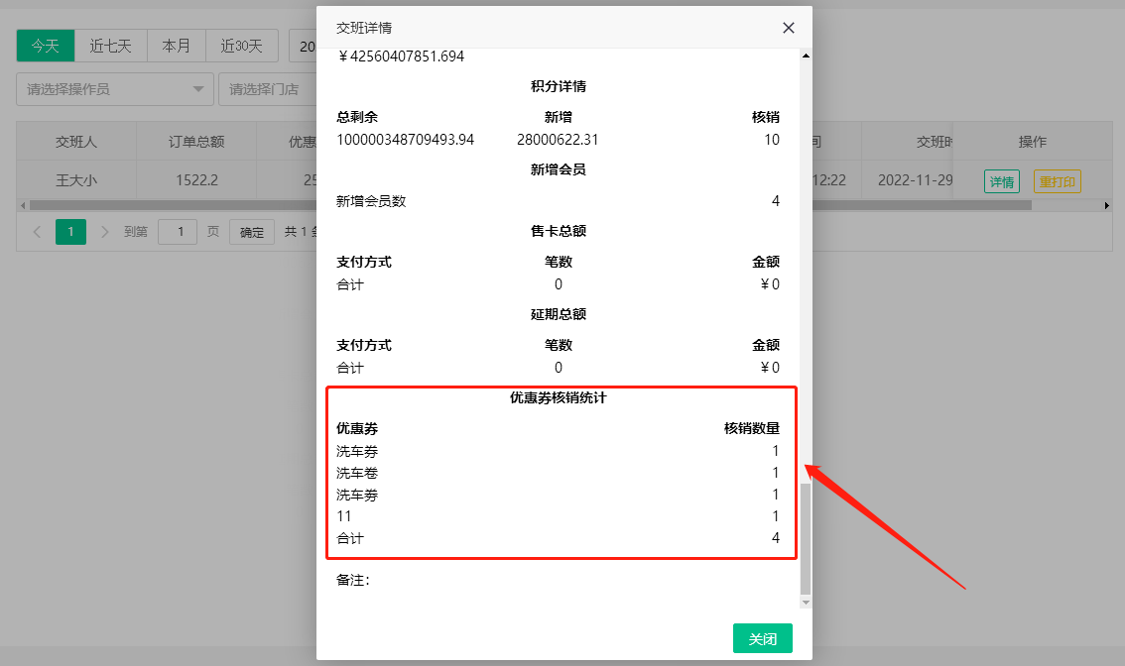
Task: Click table horizontal scrollbar left arrow
Action: click(x=23, y=205)
